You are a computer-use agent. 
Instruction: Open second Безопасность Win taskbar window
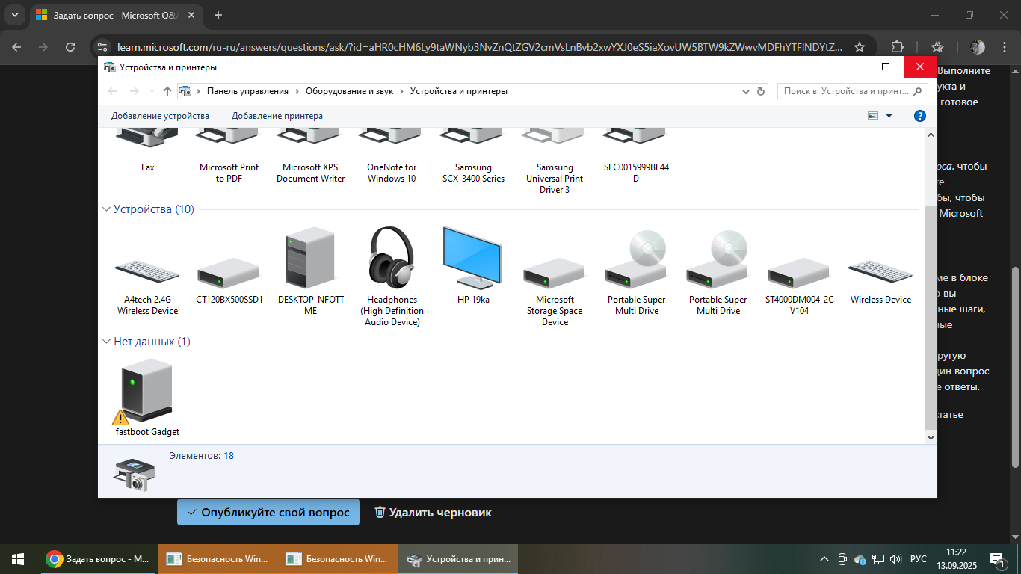pos(338,559)
